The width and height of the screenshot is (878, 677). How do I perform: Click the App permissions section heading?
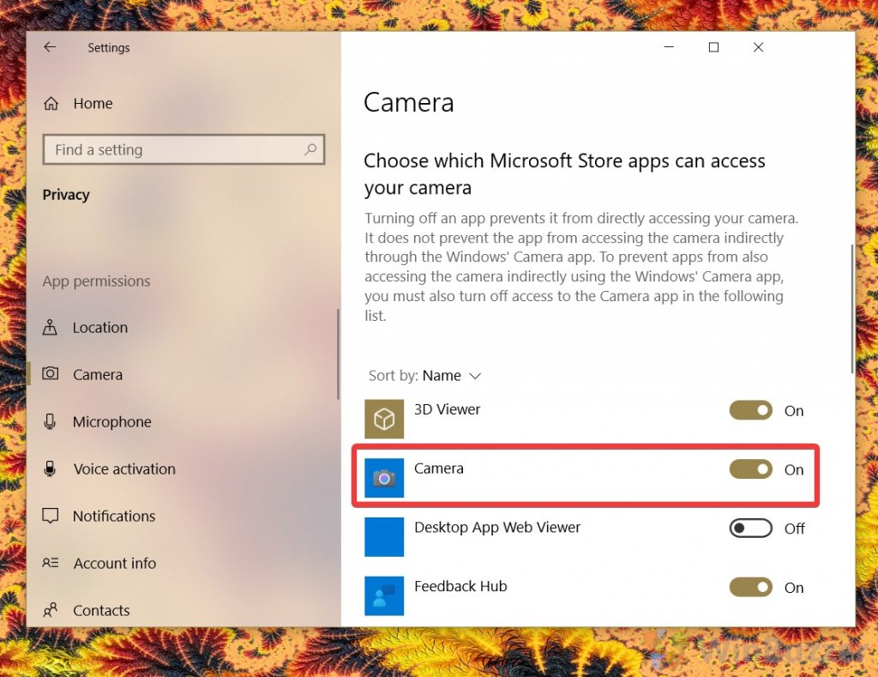point(96,281)
